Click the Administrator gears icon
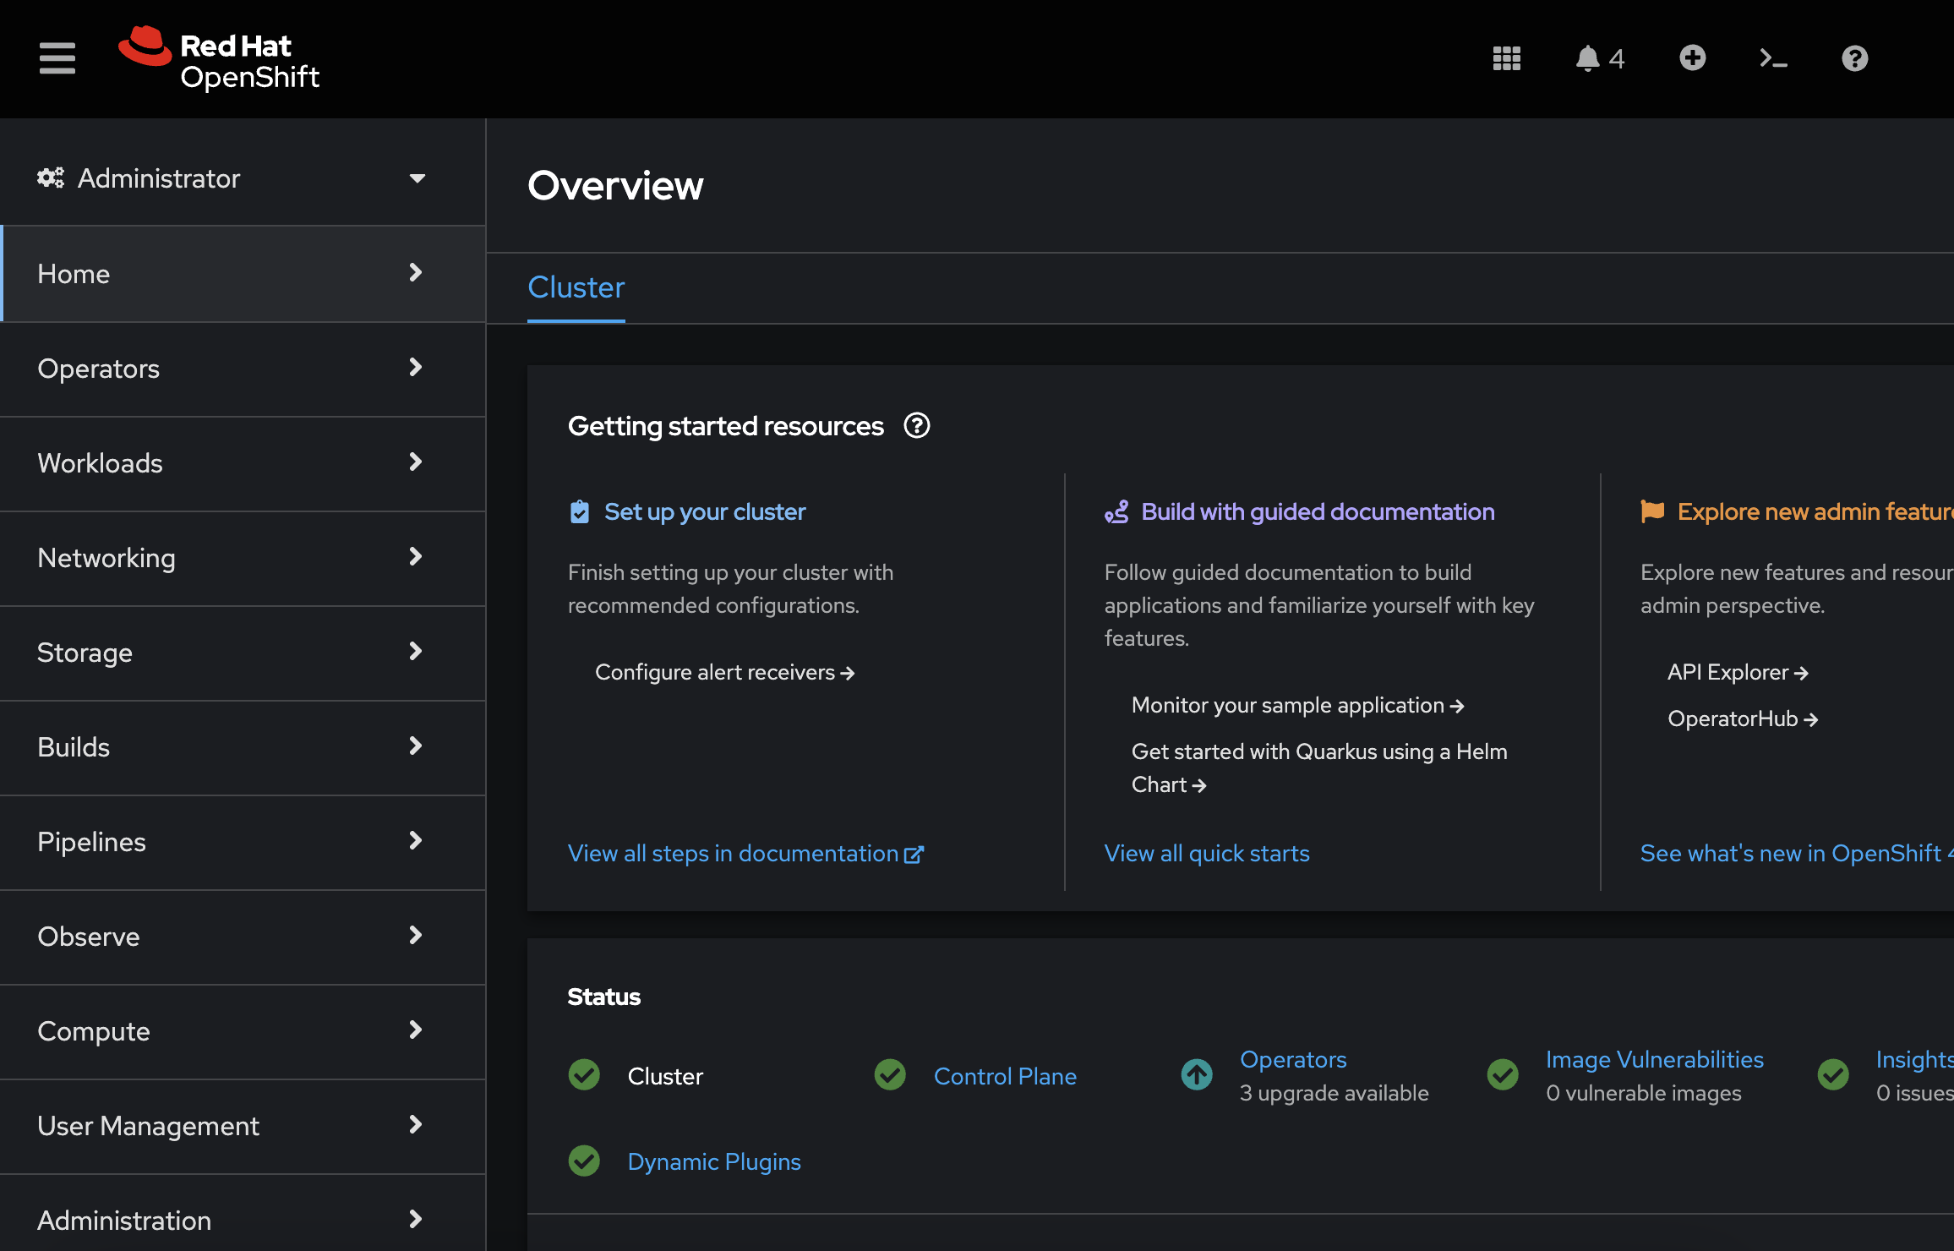The height and width of the screenshot is (1251, 1954). click(51, 178)
